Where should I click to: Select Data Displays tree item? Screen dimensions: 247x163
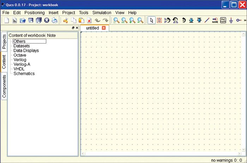click(x=26, y=51)
